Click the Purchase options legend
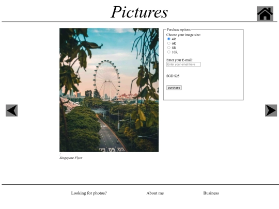Viewport: 279px width, 209px height. click(x=179, y=29)
